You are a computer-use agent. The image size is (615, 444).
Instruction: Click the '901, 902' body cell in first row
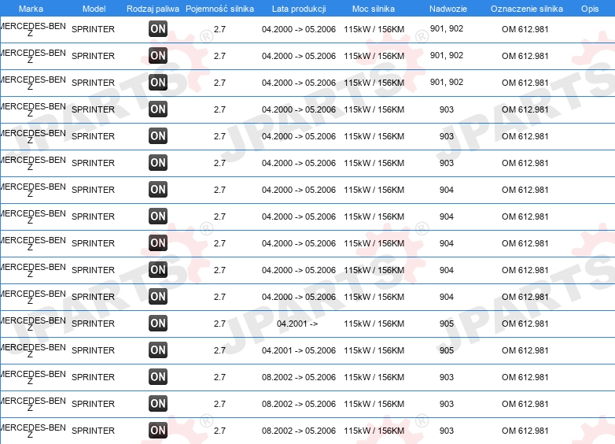pos(447,28)
